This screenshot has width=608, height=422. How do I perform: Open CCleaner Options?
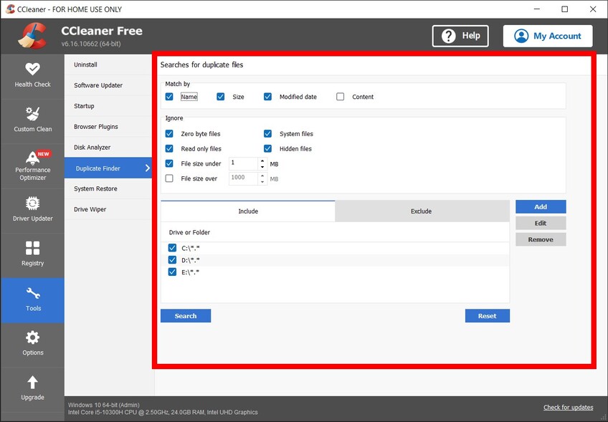click(32, 344)
